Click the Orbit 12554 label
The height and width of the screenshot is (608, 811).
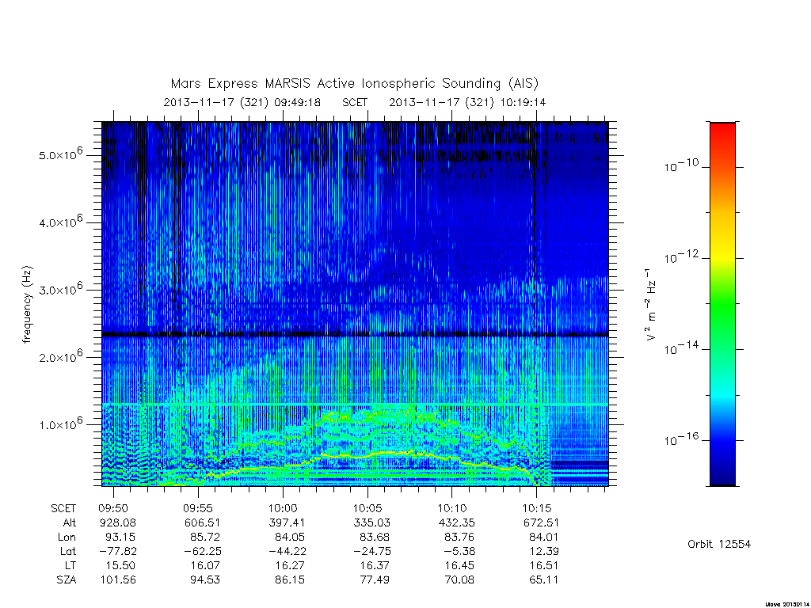click(719, 544)
